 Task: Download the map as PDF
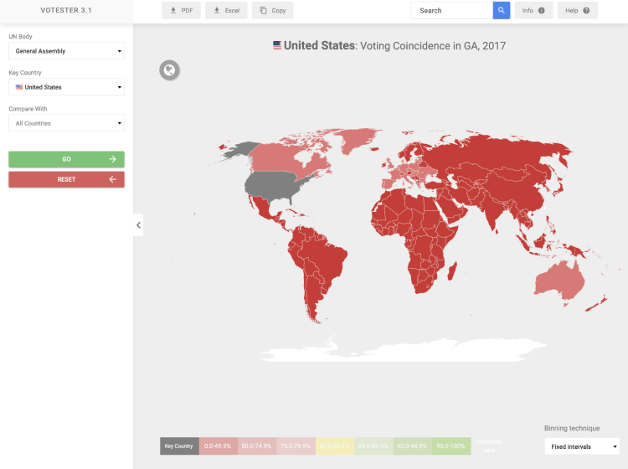181,11
